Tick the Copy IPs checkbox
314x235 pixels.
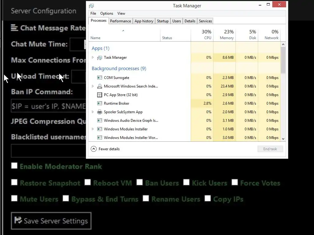(208, 198)
